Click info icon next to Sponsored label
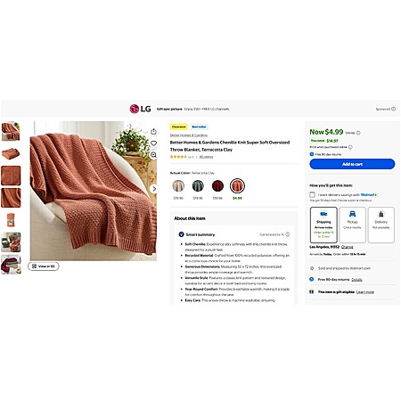The image size is (401, 401). tap(393, 109)
